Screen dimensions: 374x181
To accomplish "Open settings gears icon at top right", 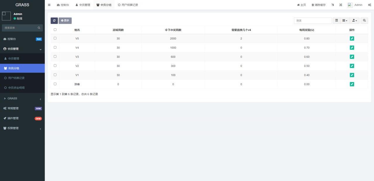I will tap(370, 5).
